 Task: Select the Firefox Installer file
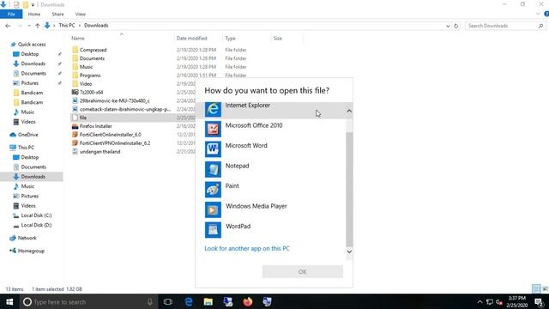coord(95,126)
